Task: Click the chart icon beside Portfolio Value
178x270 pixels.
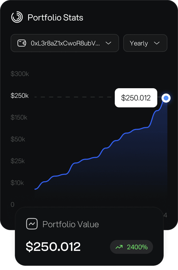Action: (x=32, y=224)
